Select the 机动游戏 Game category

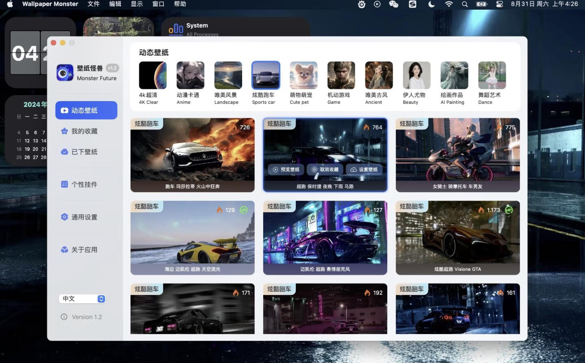pos(341,75)
